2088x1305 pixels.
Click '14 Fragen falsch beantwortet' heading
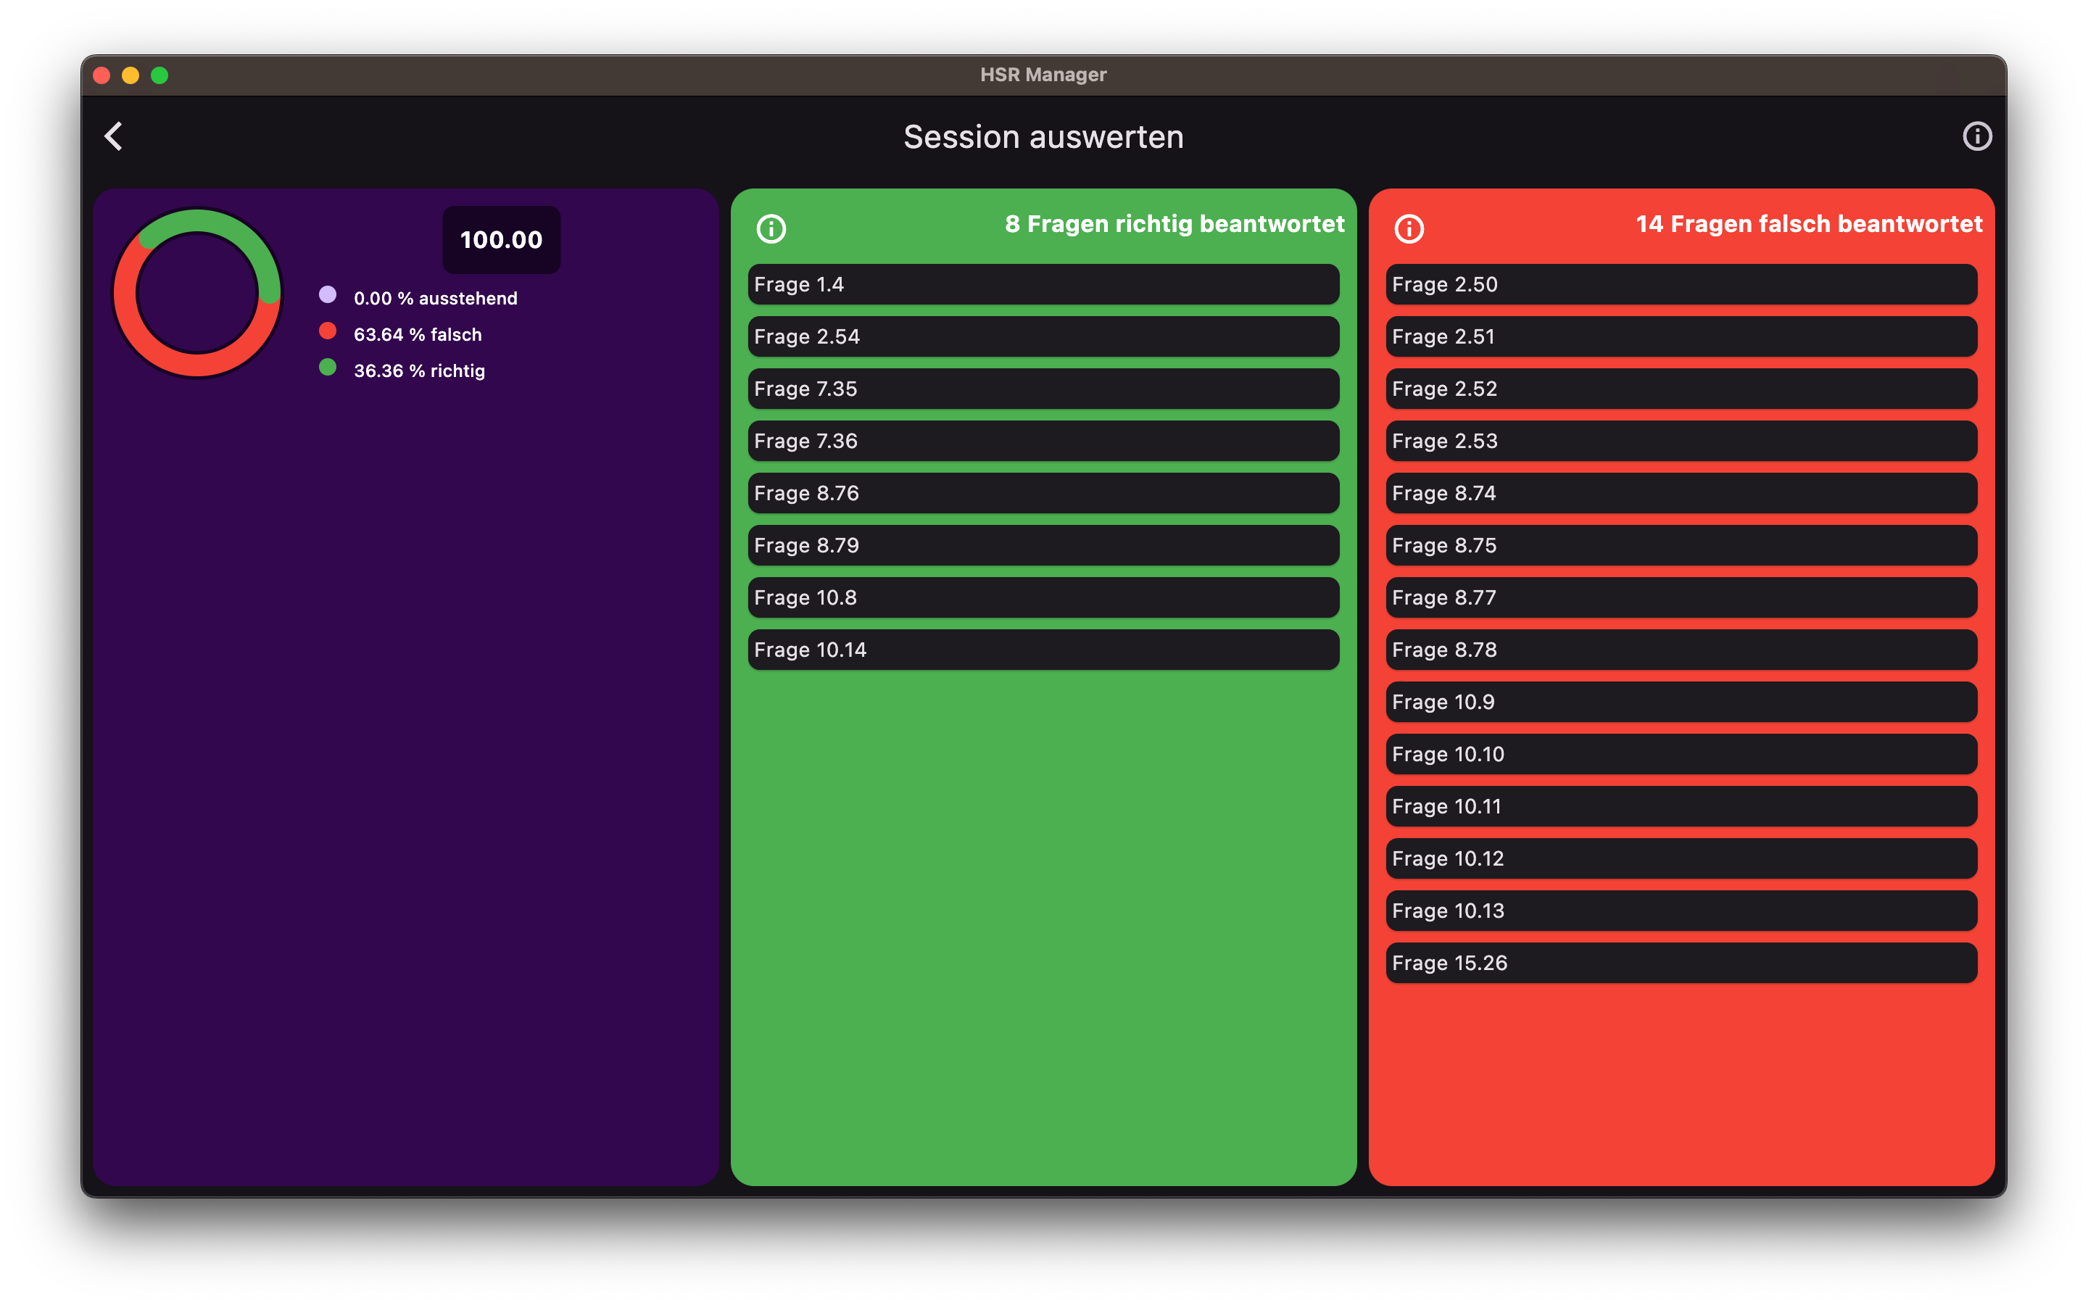pos(1810,225)
